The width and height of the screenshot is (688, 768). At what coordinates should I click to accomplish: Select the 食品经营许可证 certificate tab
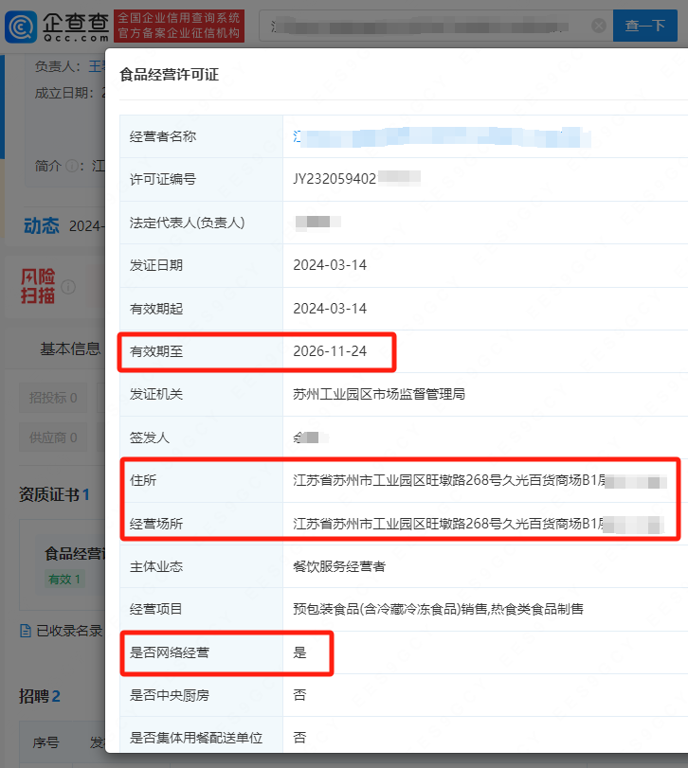pos(76,554)
